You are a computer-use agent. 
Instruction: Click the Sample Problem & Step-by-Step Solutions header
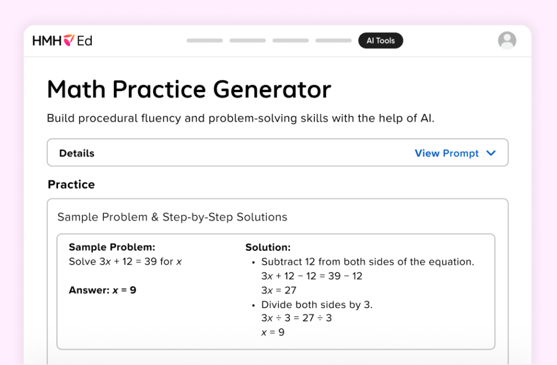coord(172,217)
